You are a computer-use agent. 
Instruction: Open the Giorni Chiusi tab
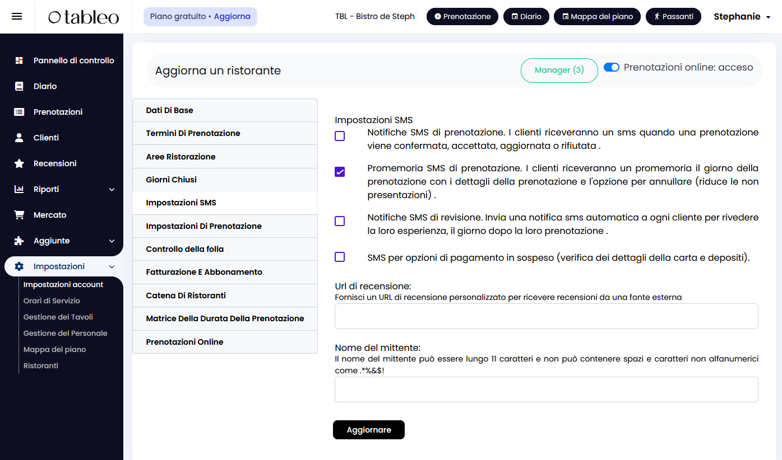(225, 180)
